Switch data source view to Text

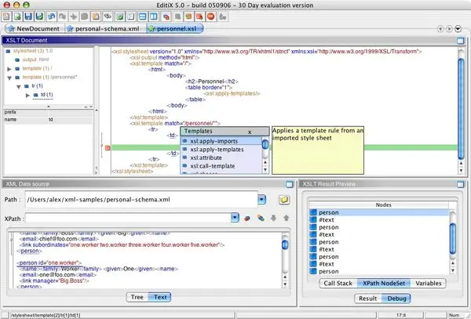coord(160,297)
